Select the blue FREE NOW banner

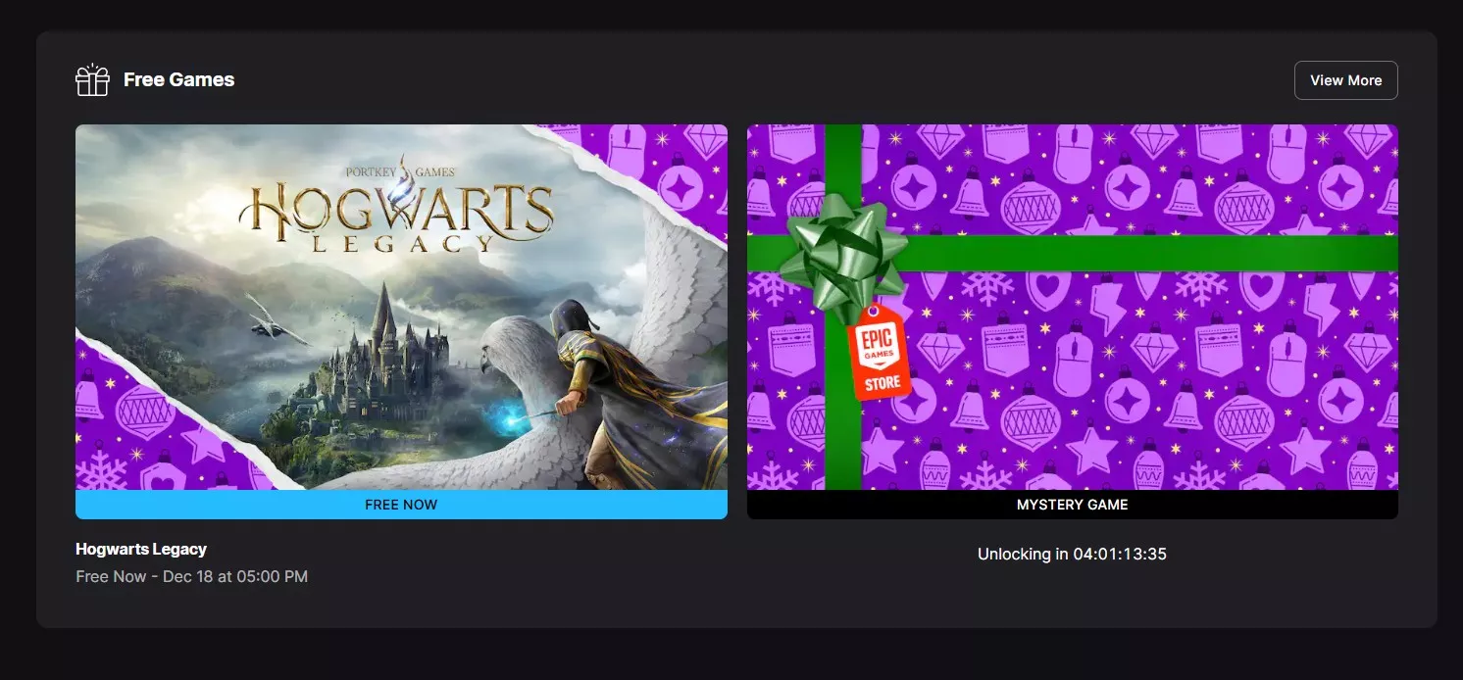pyautogui.click(x=401, y=505)
